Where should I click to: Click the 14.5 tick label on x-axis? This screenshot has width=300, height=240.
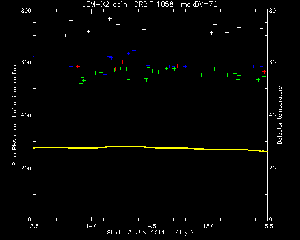click(x=150, y=226)
